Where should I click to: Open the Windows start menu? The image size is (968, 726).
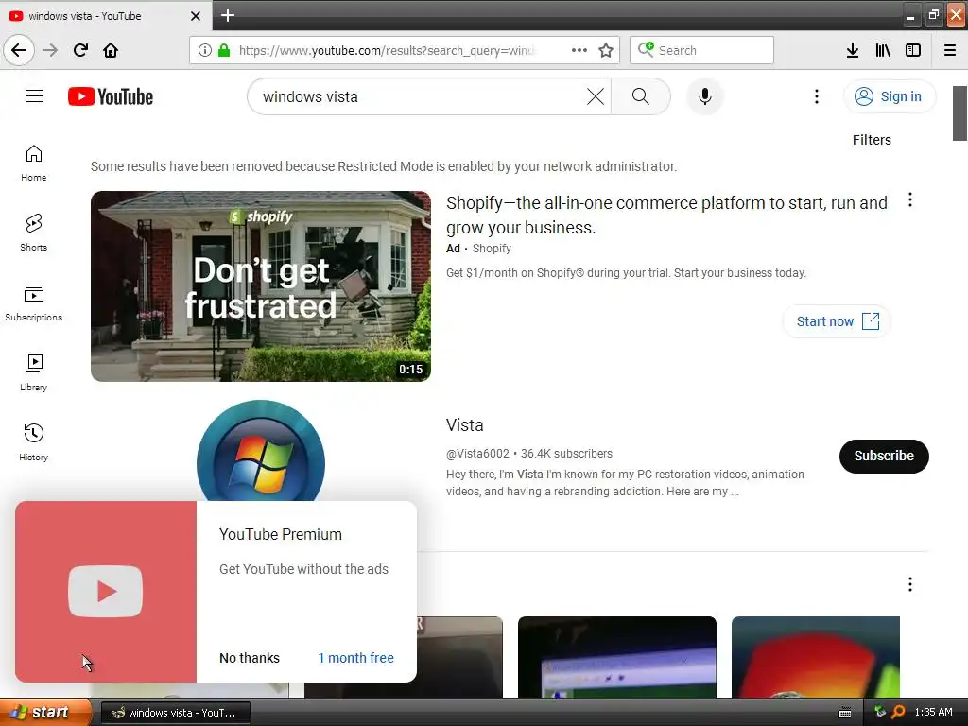pyautogui.click(x=44, y=713)
